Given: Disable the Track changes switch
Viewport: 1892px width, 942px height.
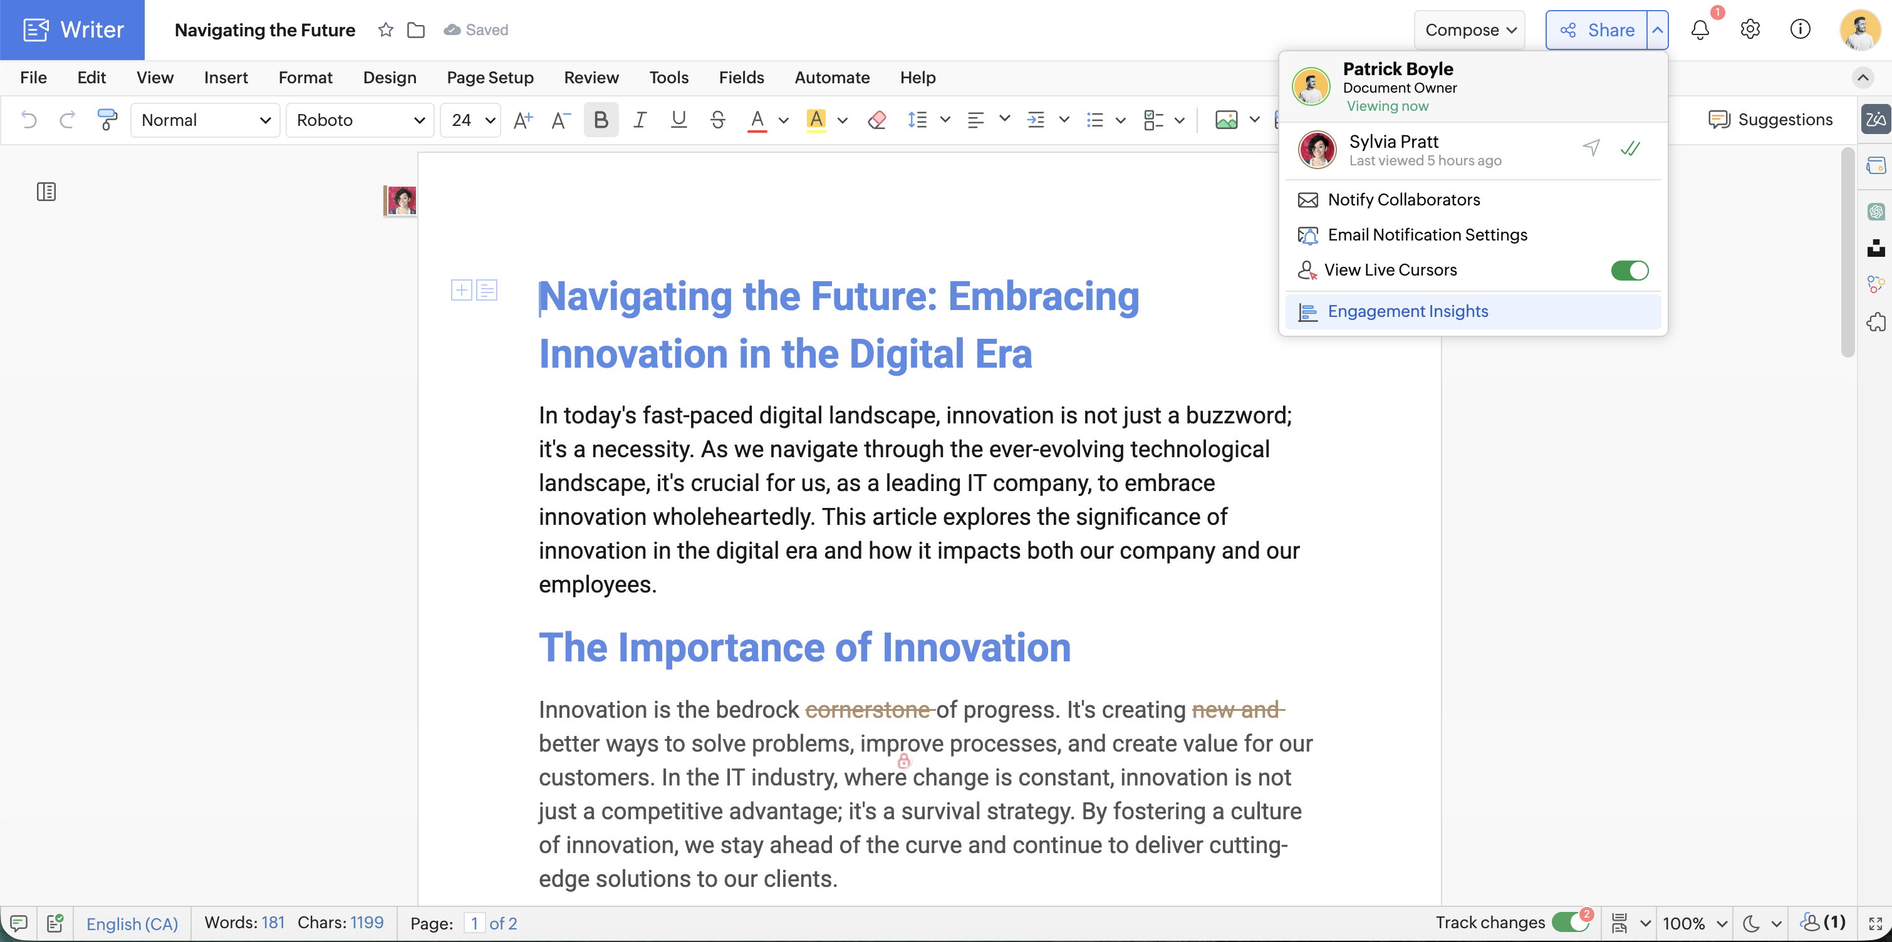Looking at the screenshot, I should tap(1569, 923).
